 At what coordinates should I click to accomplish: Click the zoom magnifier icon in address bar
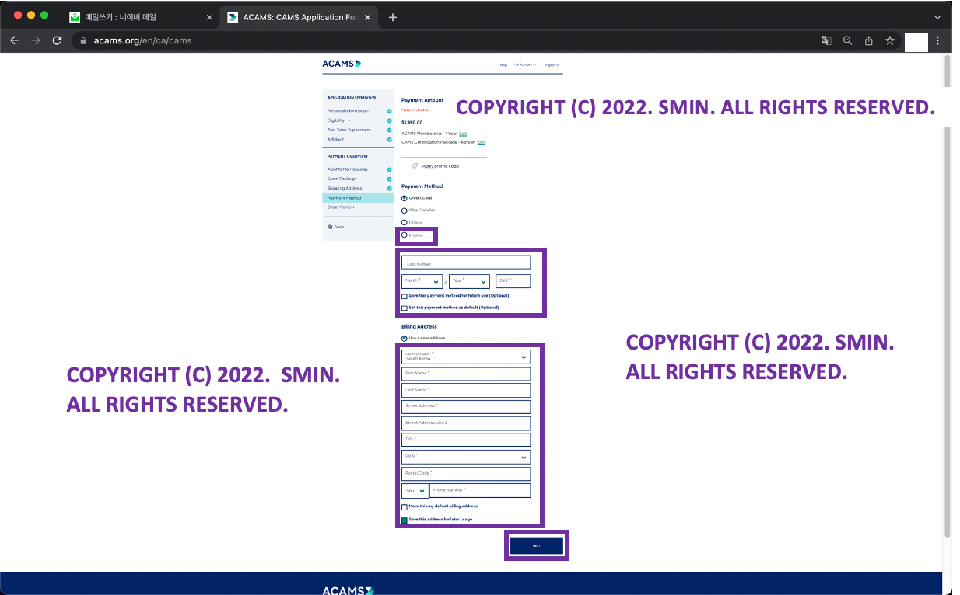coord(848,40)
